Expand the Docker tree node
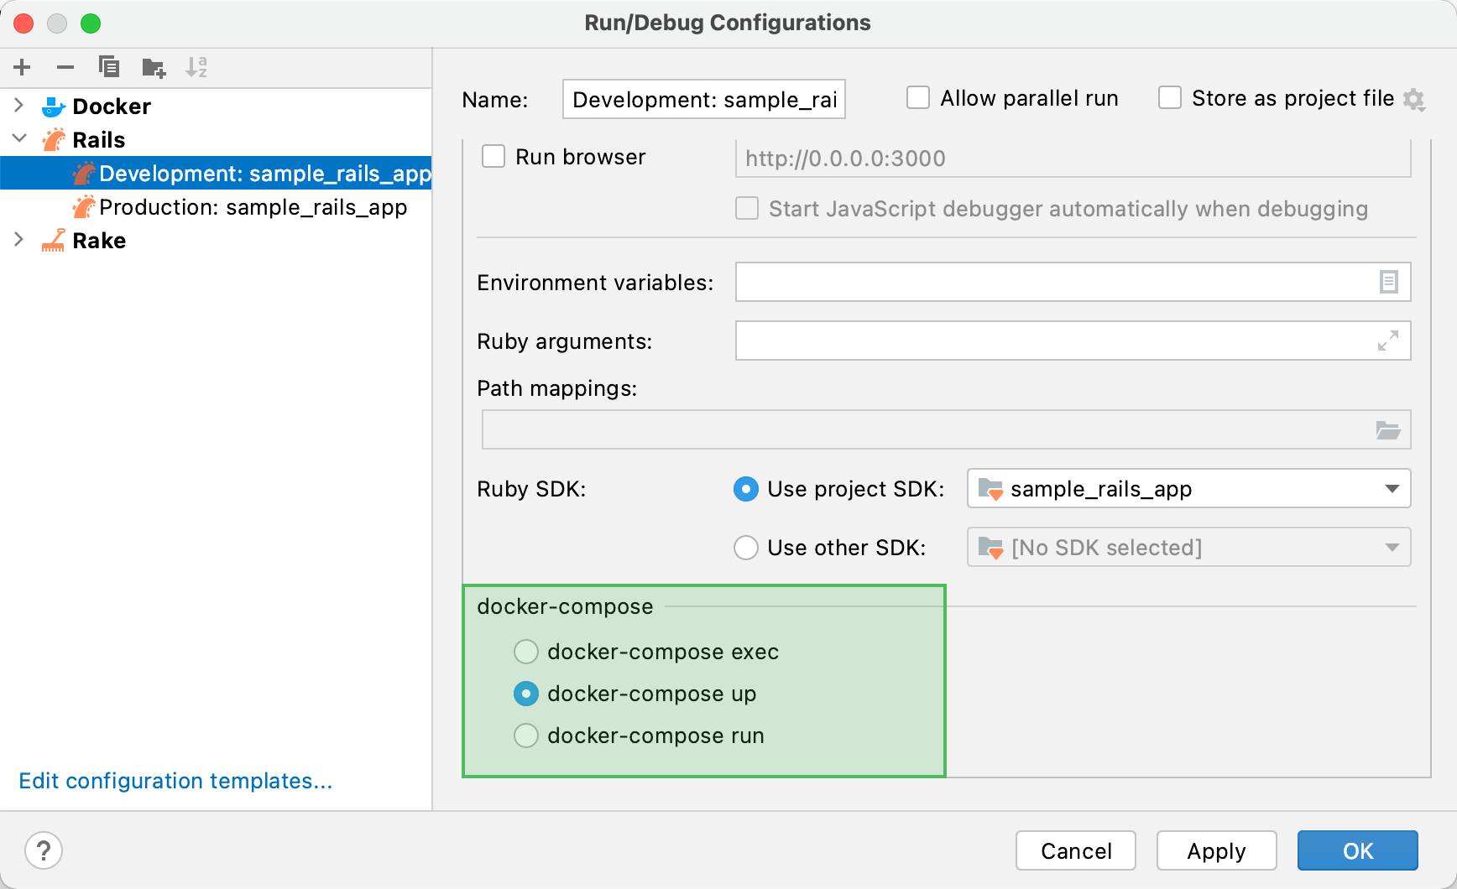The width and height of the screenshot is (1457, 889). [18, 106]
